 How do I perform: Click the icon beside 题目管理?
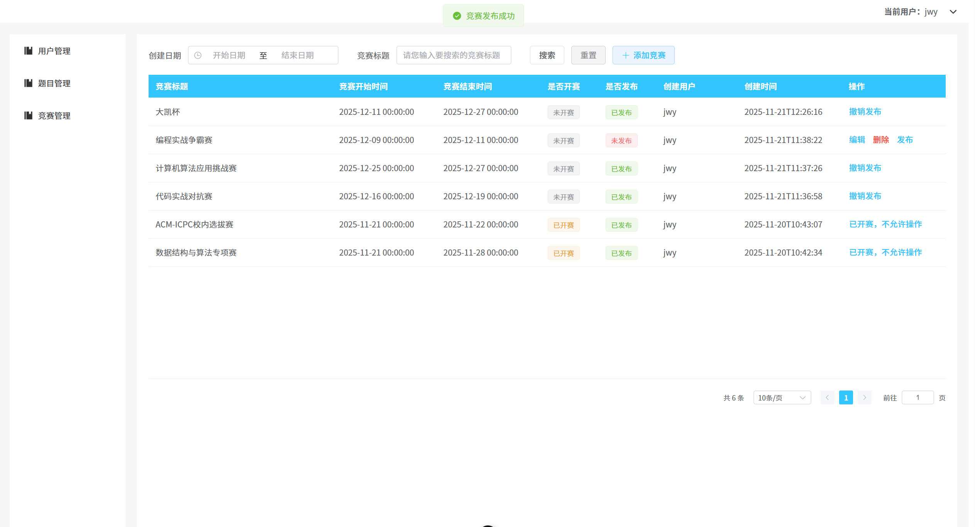pyautogui.click(x=28, y=83)
